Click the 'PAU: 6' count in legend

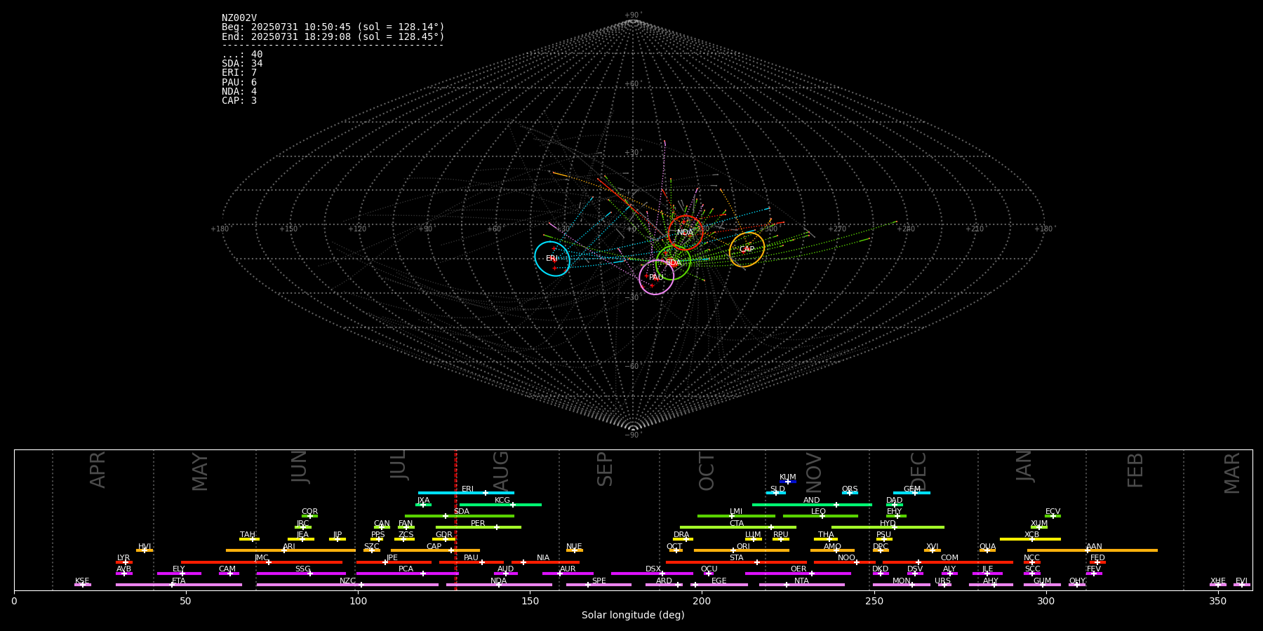tap(239, 82)
